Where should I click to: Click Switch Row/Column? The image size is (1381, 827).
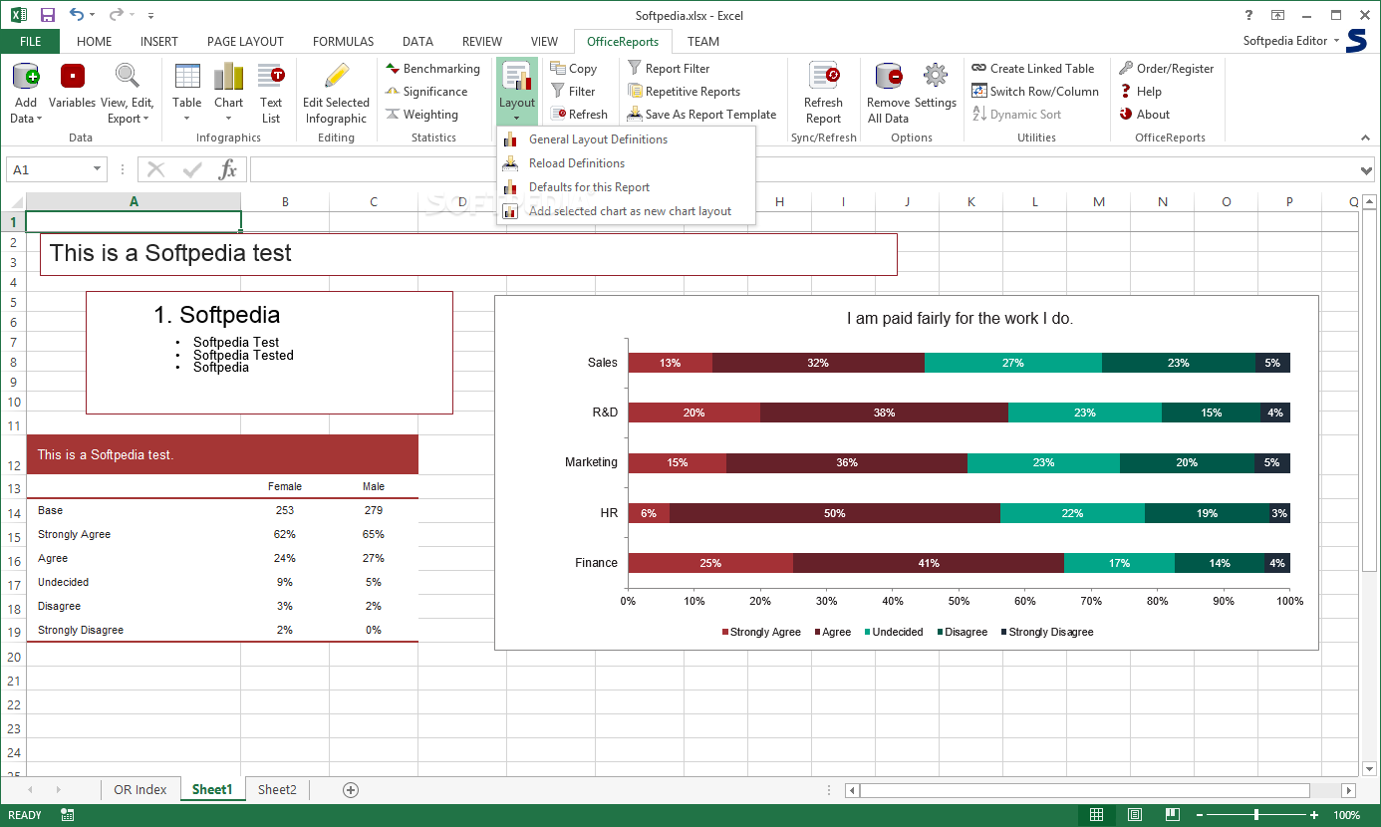click(1035, 92)
